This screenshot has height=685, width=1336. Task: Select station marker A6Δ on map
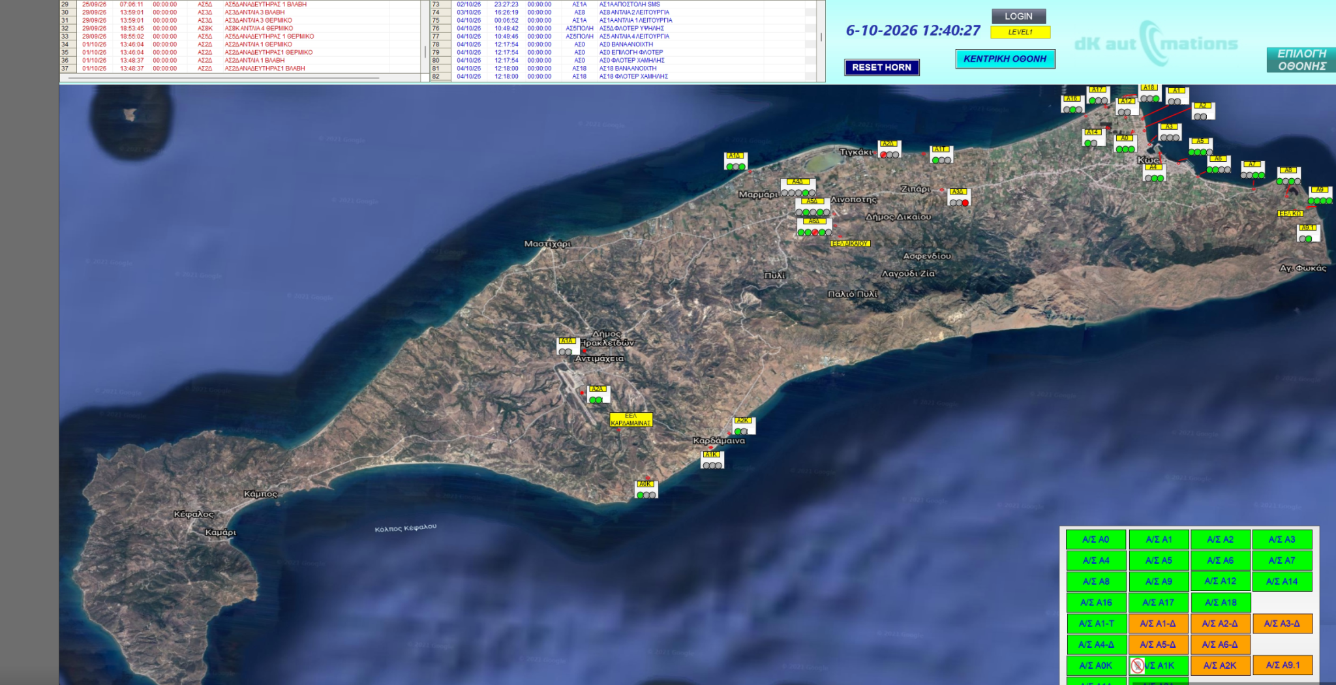click(x=814, y=227)
